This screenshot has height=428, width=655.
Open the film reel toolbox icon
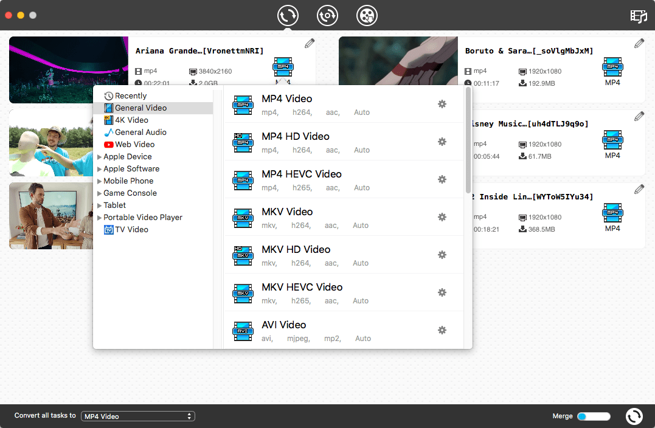pyautogui.click(x=367, y=16)
